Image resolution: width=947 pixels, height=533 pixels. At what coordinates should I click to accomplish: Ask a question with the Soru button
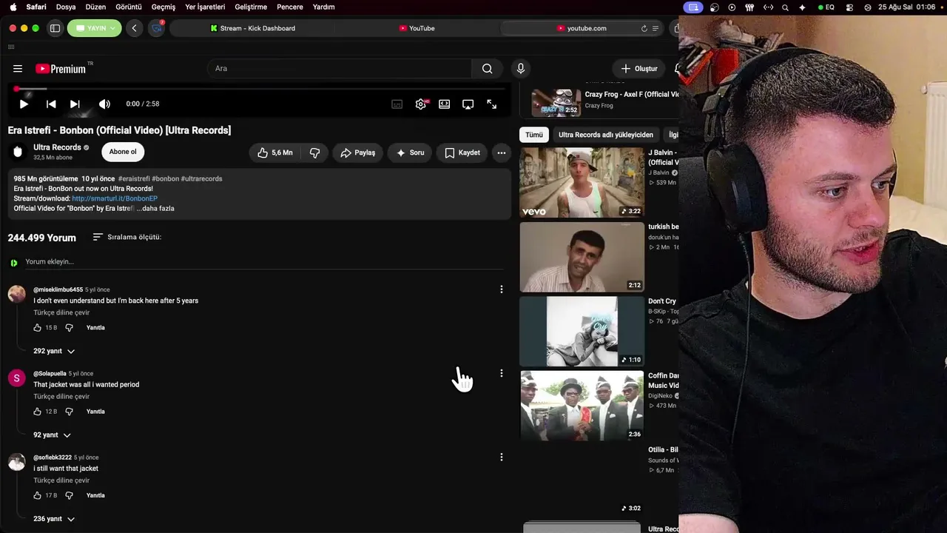click(x=410, y=152)
